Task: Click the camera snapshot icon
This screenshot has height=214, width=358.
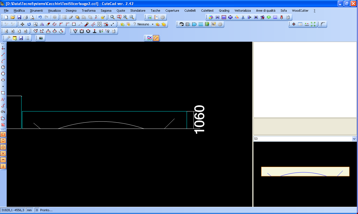Action: coord(41,38)
